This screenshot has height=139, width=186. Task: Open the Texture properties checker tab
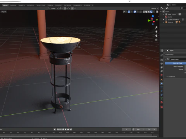(162, 107)
